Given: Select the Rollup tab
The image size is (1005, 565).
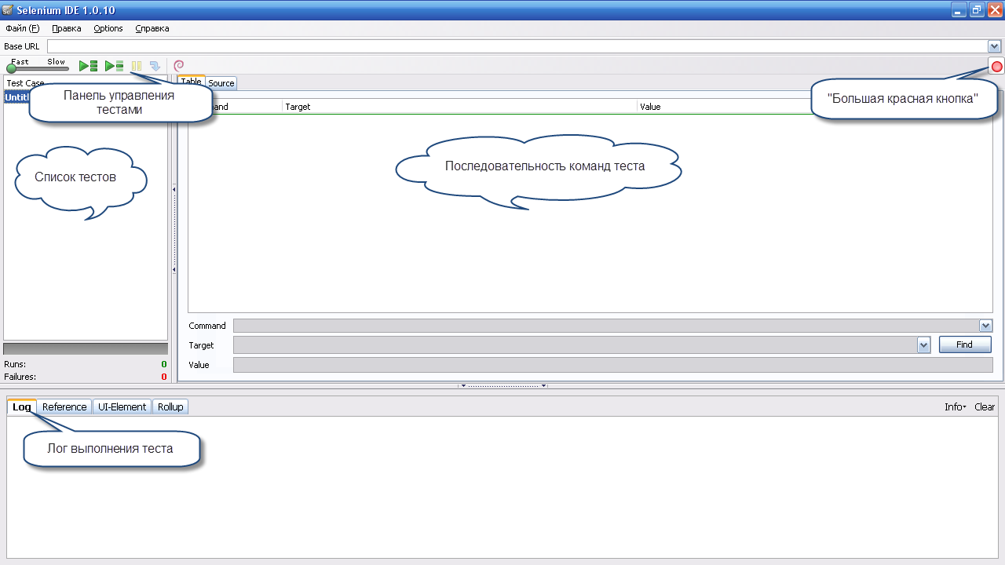Looking at the screenshot, I should [170, 406].
